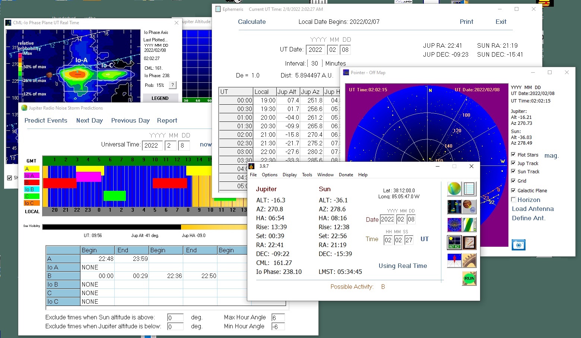This screenshot has height=338, width=581.
Task: Click the now link beside Universal Time
Action: (206, 144)
